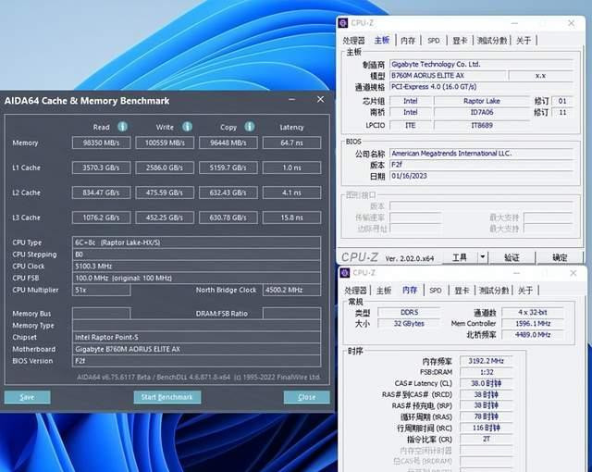Click the CAS# Latency 38.0 时钟 field
This screenshot has height=472, width=592.
click(487, 384)
